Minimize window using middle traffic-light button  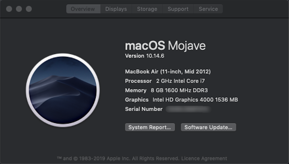point(19,9)
